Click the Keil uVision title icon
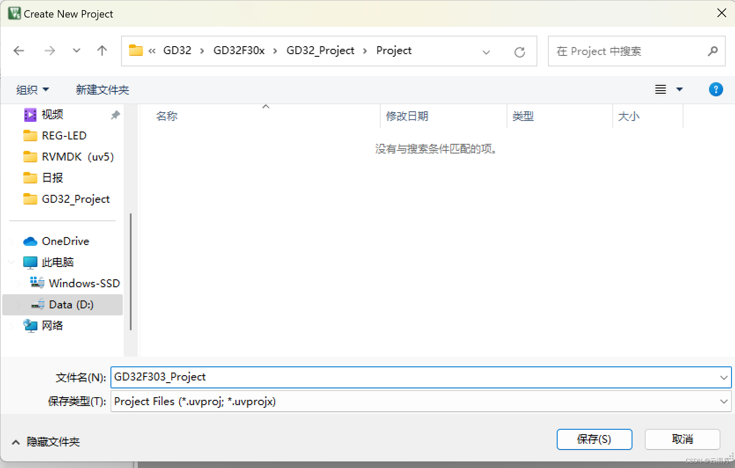 pyautogui.click(x=14, y=13)
